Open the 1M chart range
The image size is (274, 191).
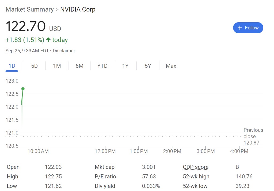coord(57,66)
